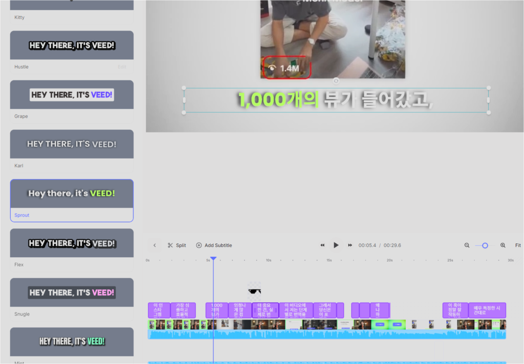This screenshot has width=524, height=364.
Task: Click the rotate handle above the subtitle box
Action: coord(336,81)
